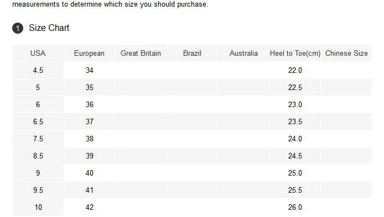Click the Brazil column header
Viewport: 384px width, 217px height.
click(192, 53)
